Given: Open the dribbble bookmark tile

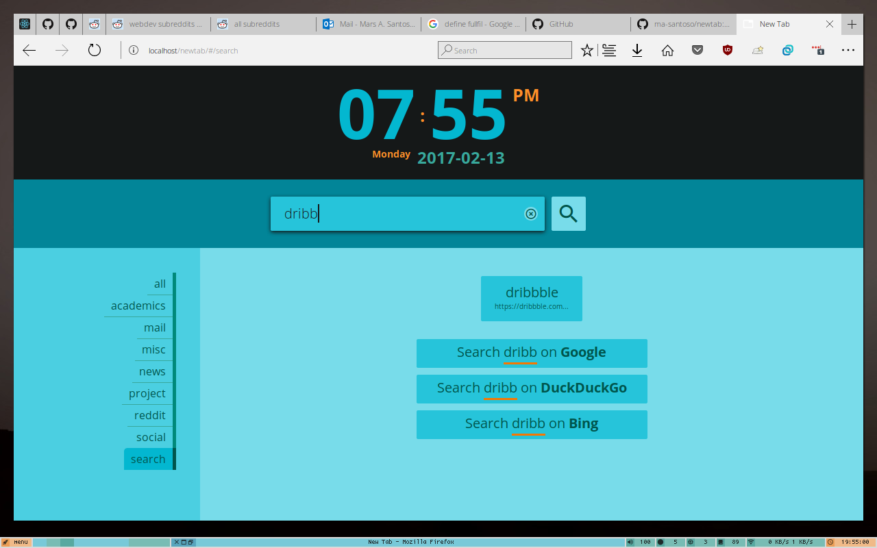Looking at the screenshot, I should coord(532,299).
